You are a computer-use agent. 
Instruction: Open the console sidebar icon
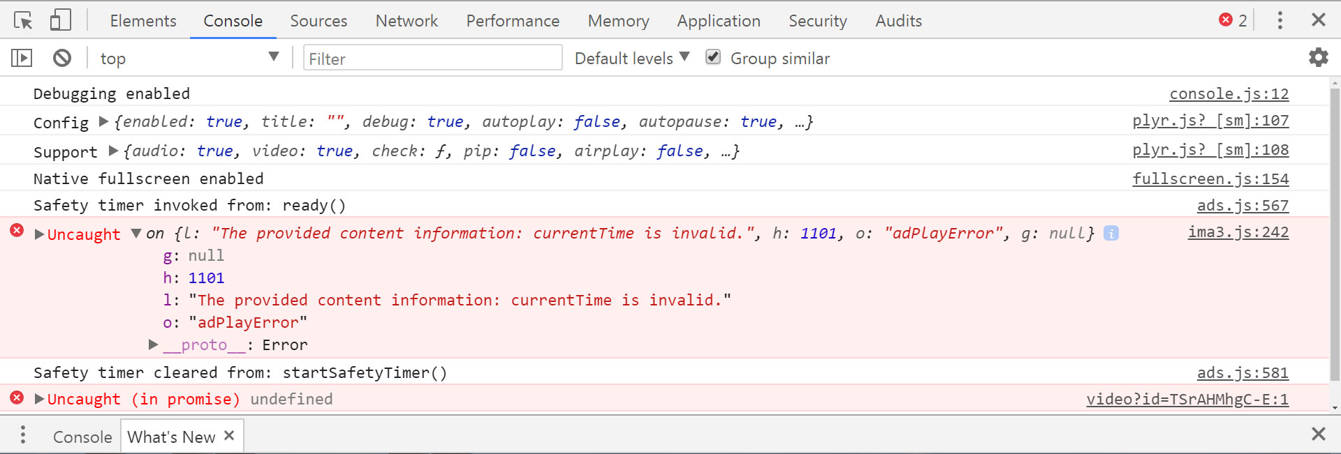(x=21, y=58)
